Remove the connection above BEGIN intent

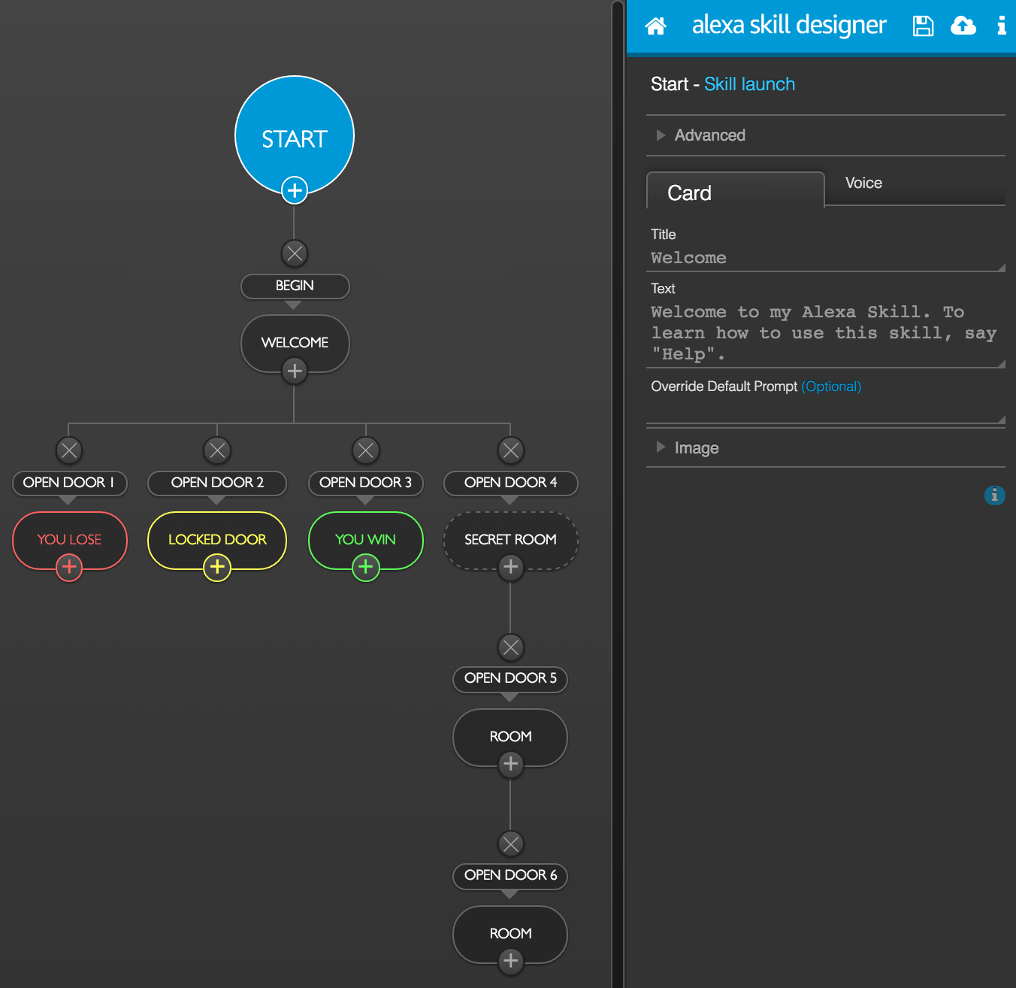pos(295,253)
